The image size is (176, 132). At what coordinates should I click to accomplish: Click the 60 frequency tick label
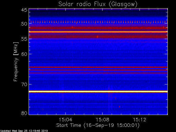tap(24, 54)
